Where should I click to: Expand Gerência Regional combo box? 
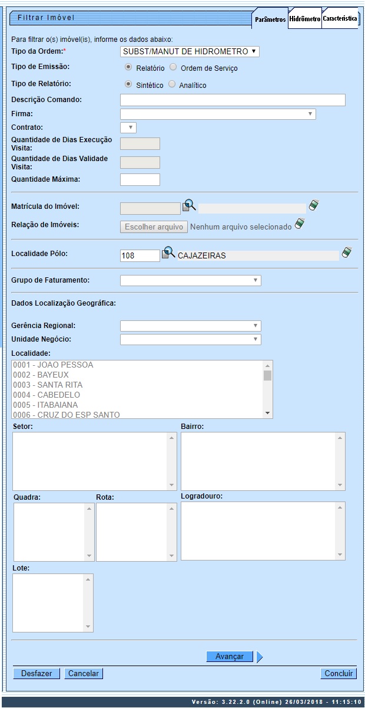pyautogui.click(x=190, y=326)
